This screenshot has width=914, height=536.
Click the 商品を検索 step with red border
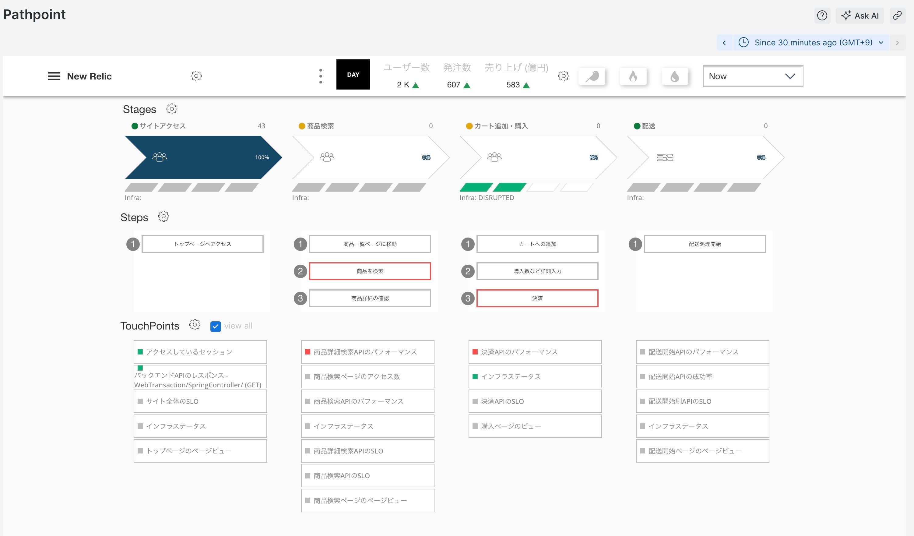(x=370, y=270)
